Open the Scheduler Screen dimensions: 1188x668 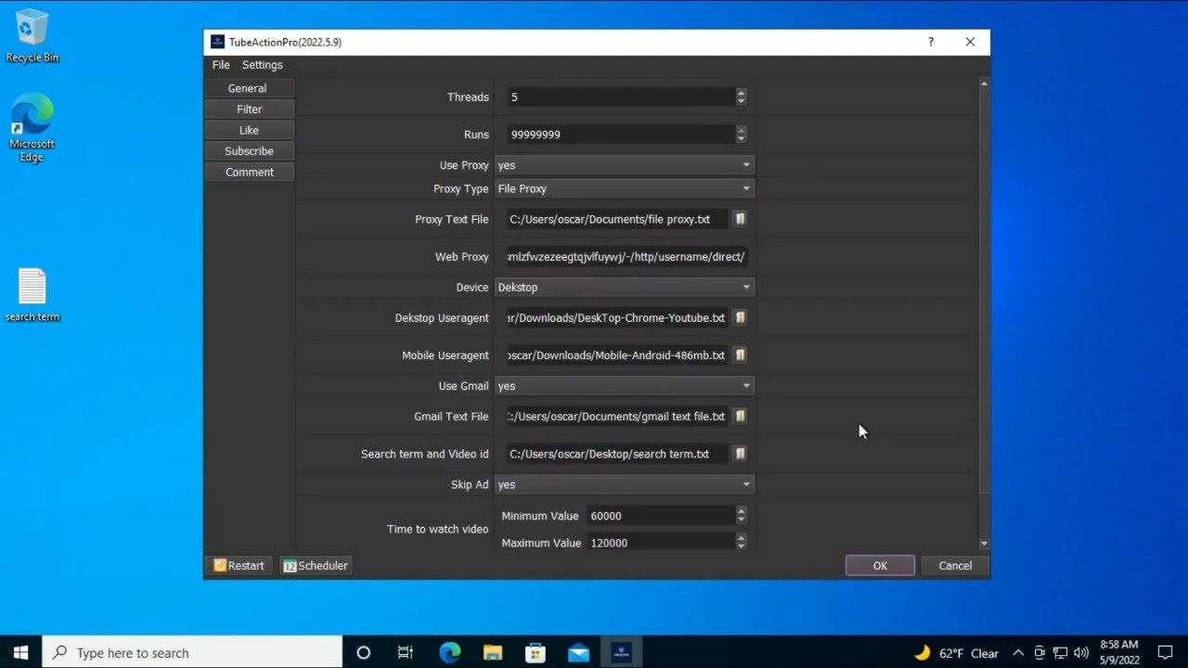point(316,566)
